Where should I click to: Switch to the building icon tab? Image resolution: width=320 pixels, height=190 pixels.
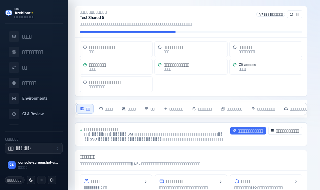coord(231,109)
